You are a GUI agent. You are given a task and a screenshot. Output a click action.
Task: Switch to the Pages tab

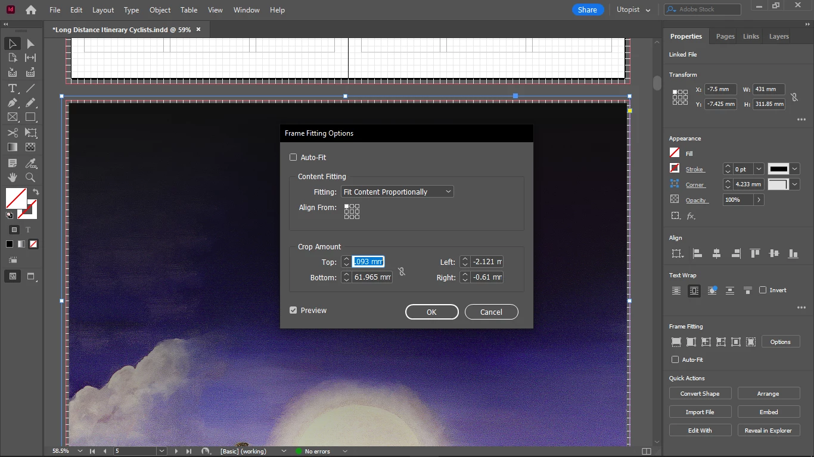point(725,36)
